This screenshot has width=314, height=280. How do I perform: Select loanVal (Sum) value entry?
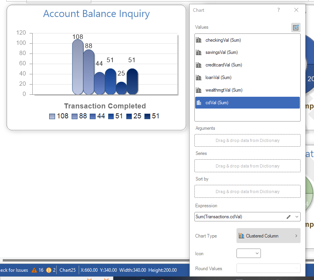pos(248,77)
